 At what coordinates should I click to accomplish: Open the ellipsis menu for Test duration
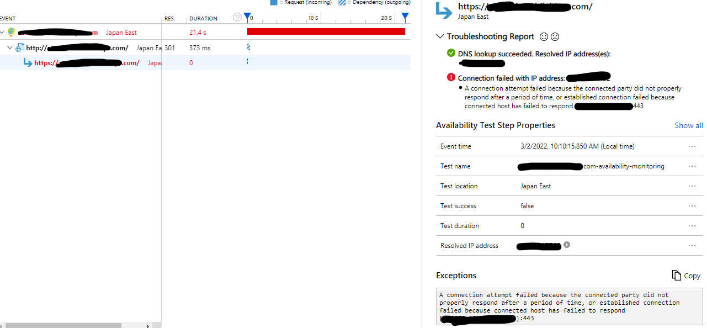click(692, 226)
